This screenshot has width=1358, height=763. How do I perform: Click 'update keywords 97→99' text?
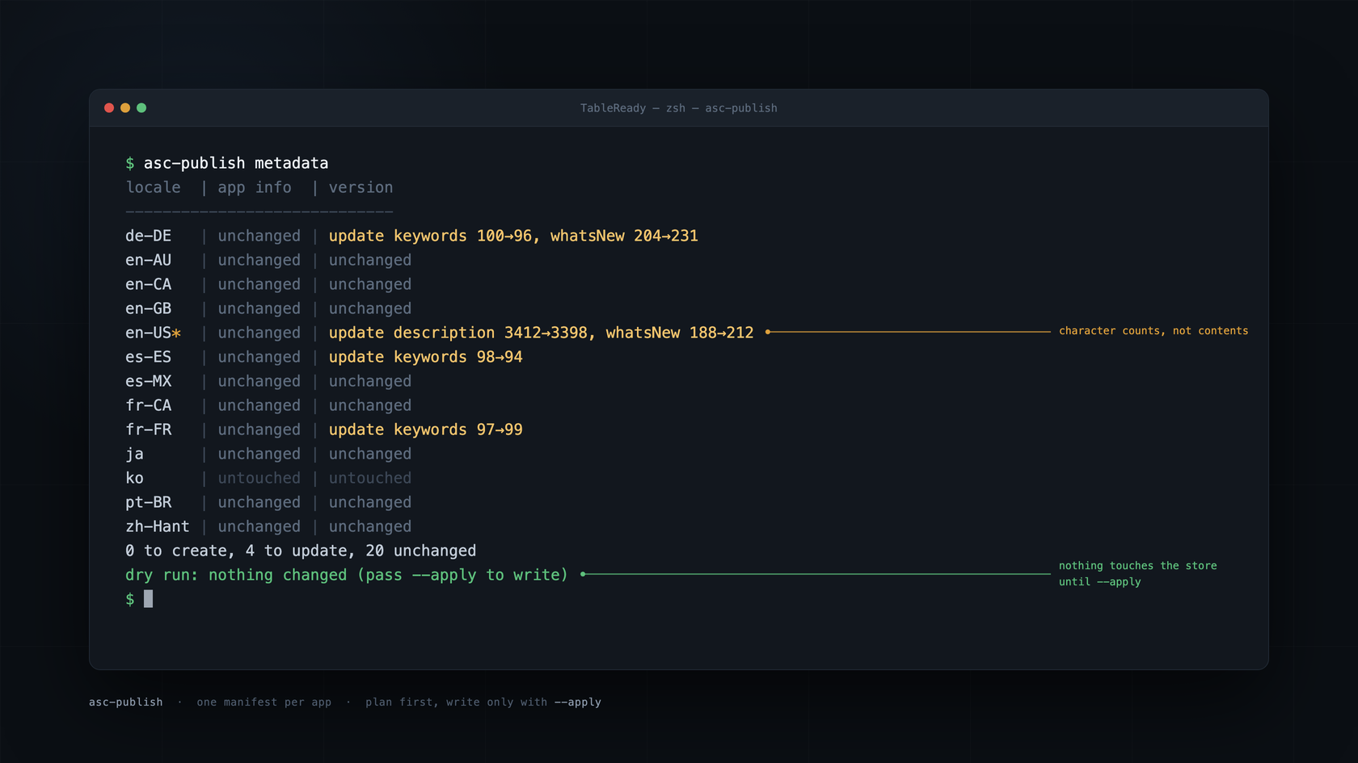pyautogui.click(x=425, y=430)
